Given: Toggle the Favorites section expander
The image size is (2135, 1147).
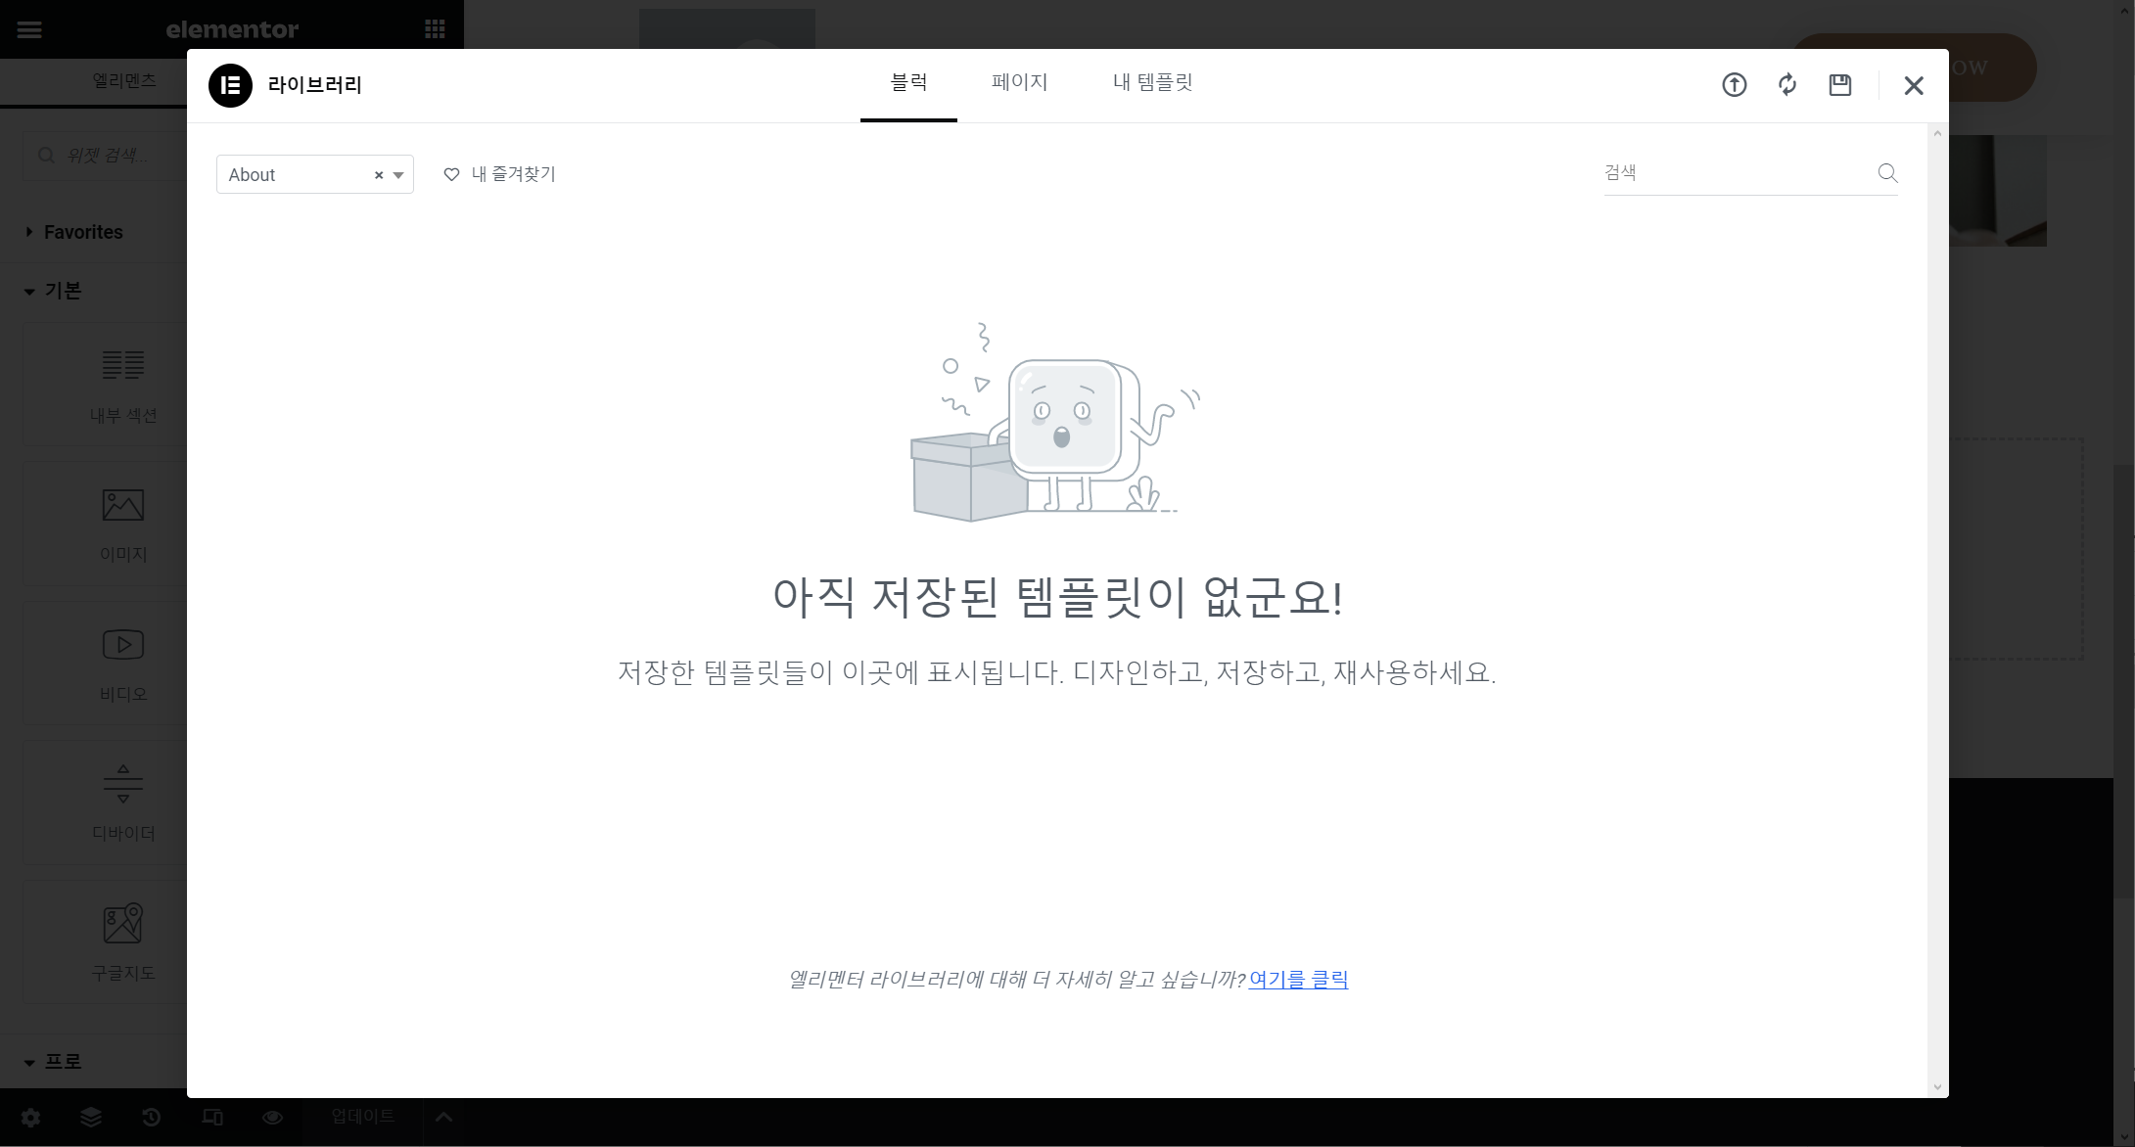Looking at the screenshot, I should (x=29, y=230).
